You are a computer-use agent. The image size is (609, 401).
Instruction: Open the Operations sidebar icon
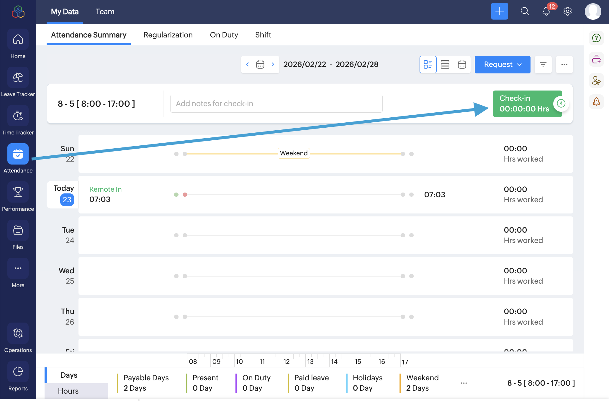click(x=18, y=333)
